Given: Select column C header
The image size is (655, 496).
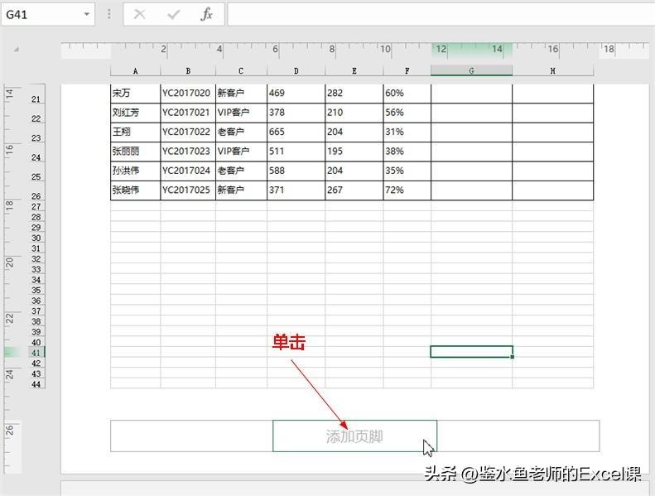Looking at the screenshot, I should point(241,70).
